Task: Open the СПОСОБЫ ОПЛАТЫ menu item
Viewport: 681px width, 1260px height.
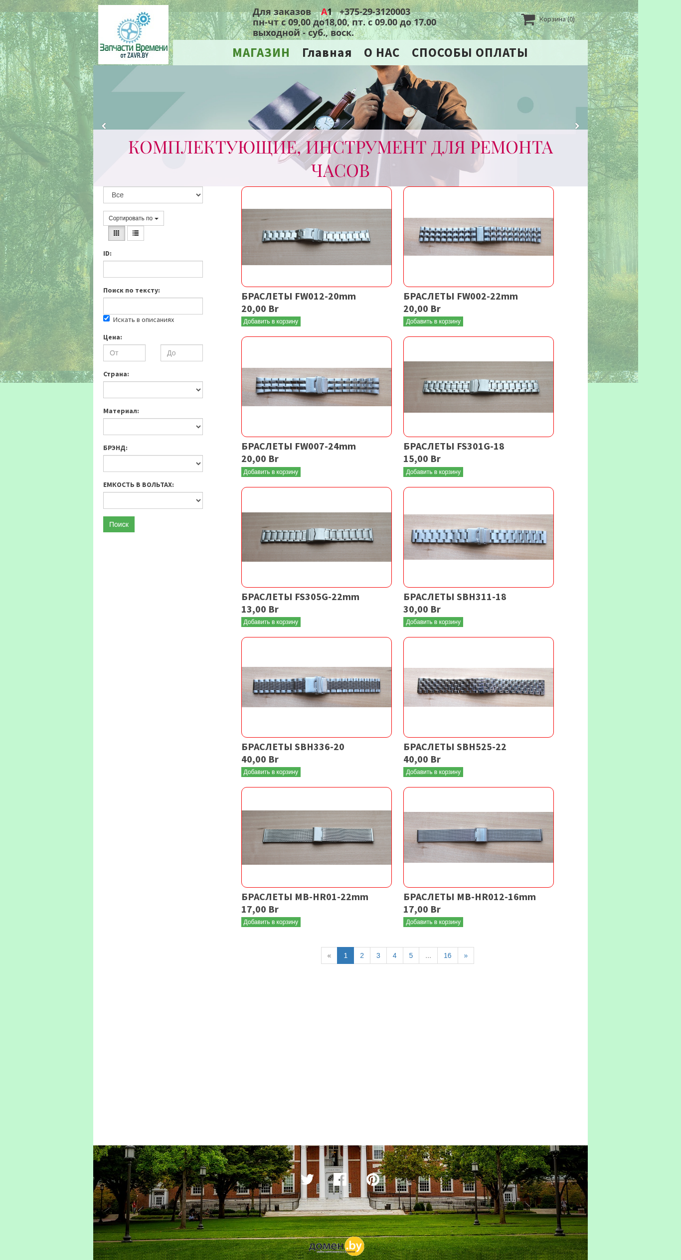Action: (x=470, y=53)
